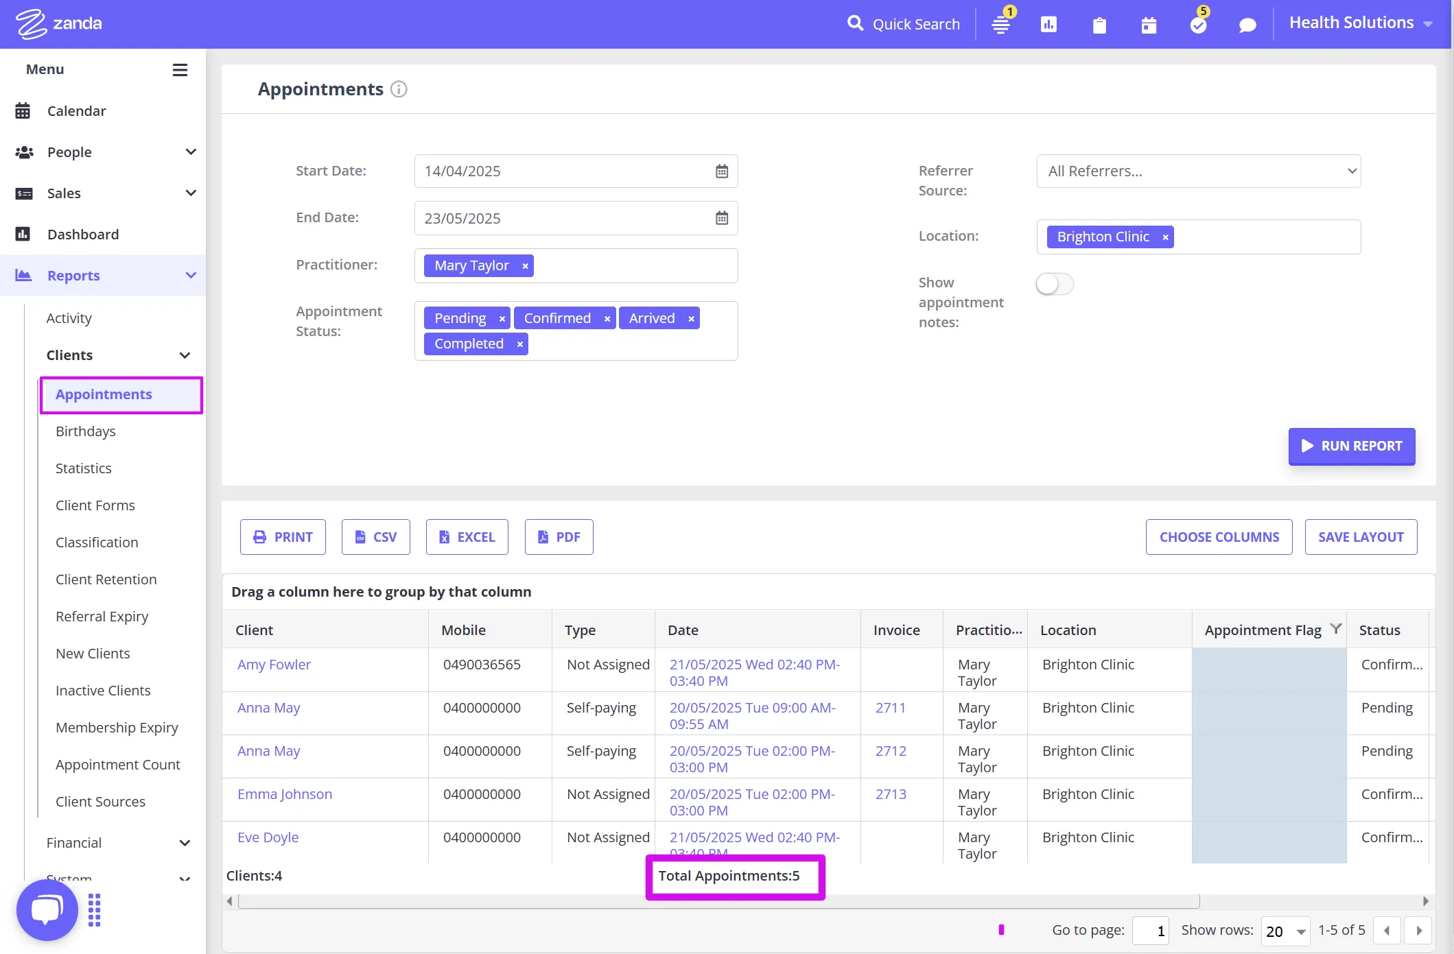View tasks via the checkmark icon with badge 5

click(x=1198, y=24)
